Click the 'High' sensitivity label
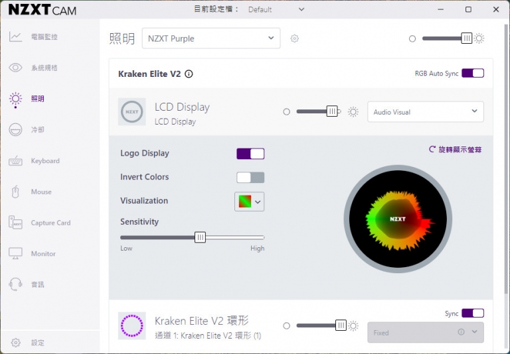Viewport: 510px width, 354px height. (257, 249)
